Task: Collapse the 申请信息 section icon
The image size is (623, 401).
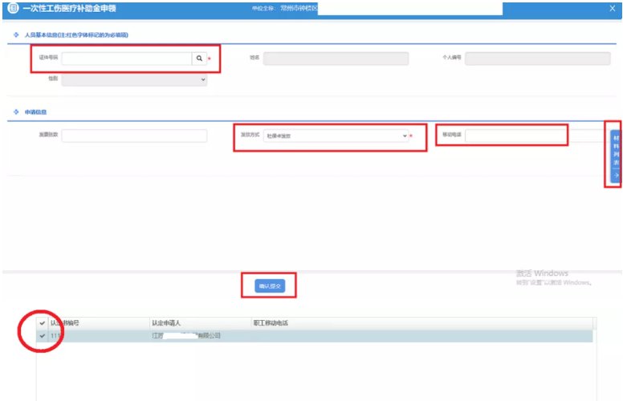Action: point(16,112)
